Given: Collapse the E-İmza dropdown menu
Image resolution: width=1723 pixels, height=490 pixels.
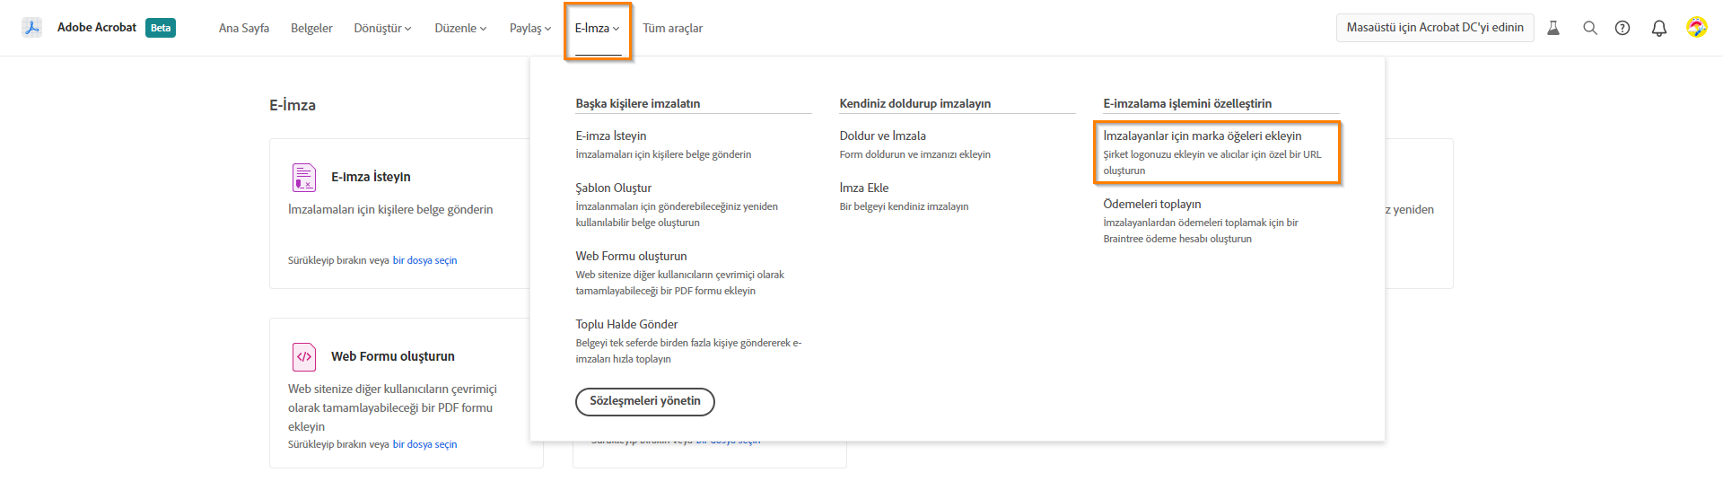Looking at the screenshot, I should click(598, 29).
